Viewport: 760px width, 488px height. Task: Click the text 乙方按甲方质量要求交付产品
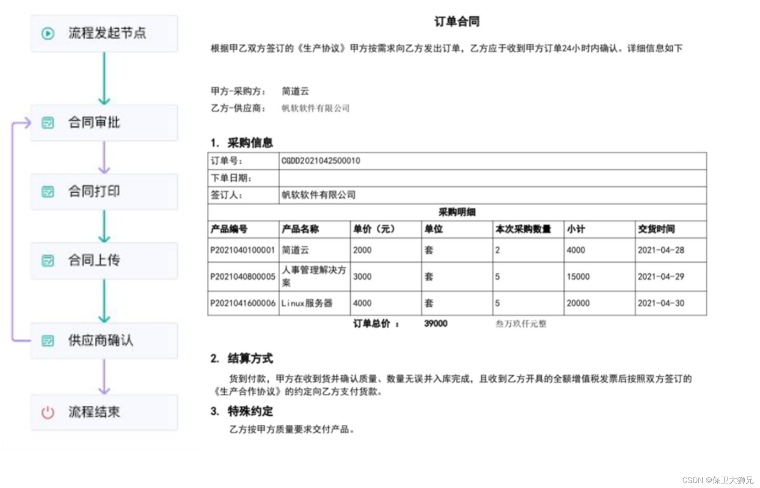291,429
